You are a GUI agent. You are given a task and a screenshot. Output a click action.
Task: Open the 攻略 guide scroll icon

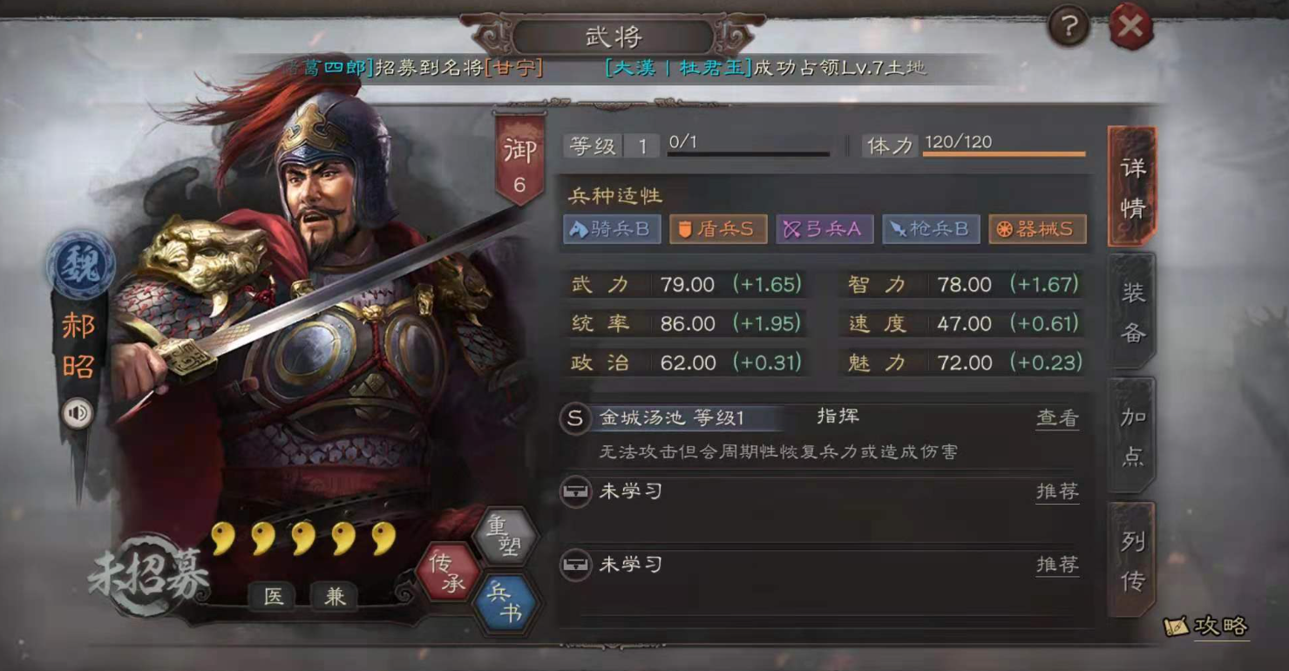coord(1176,627)
